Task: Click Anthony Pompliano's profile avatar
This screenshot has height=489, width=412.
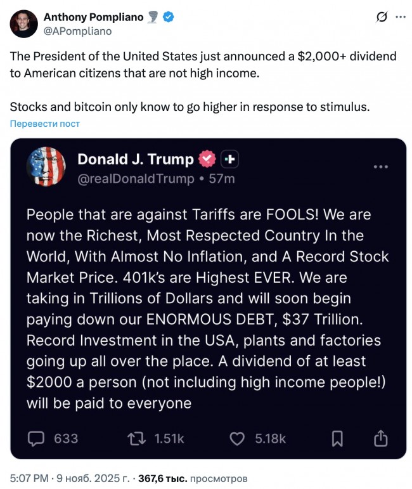Action: tap(24, 23)
